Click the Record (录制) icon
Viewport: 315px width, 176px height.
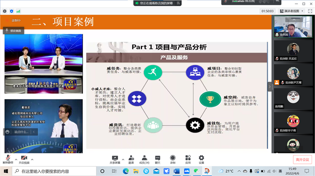pyautogui.click(x=173, y=159)
